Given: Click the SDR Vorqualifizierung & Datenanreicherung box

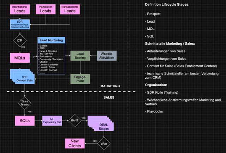Looking at the screenshot, I should (20, 24).
